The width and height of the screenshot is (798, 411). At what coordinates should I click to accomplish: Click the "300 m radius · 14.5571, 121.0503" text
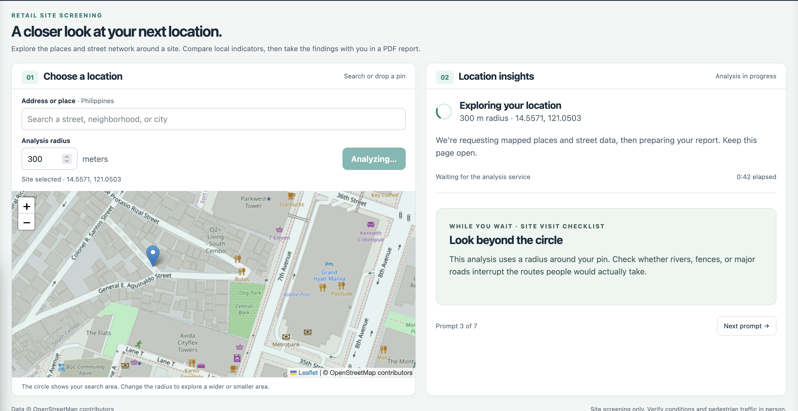pyautogui.click(x=520, y=118)
